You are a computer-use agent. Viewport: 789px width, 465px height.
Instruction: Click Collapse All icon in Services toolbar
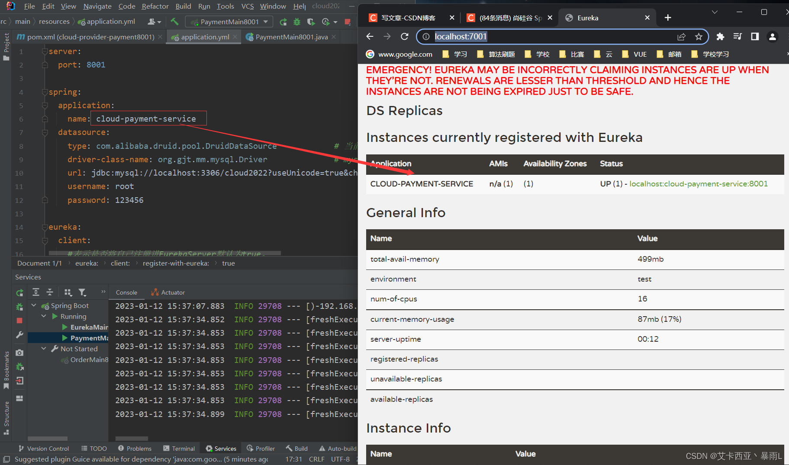point(50,292)
